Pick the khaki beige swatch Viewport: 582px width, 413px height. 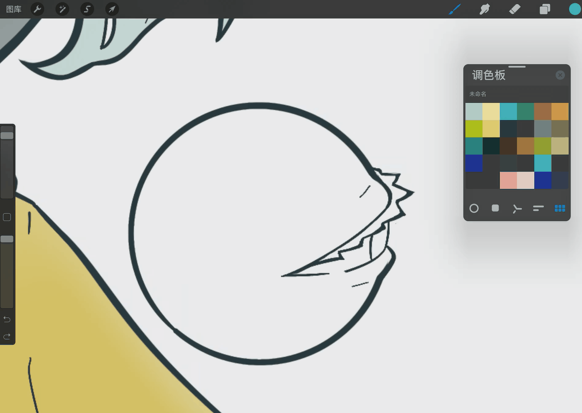tap(560, 146)
